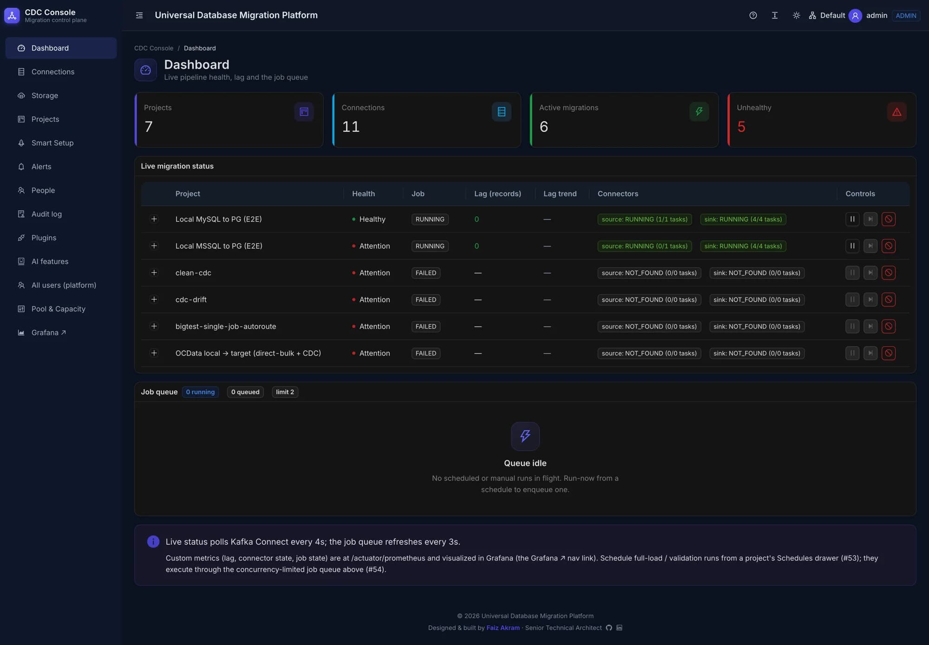Viewport: 929px width, 645px height.
Task: Expand bigtest-single-job-autoroute row
Action: click(154, 326)
